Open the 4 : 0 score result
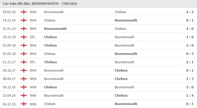197x108 pixels. pos(190,29)
